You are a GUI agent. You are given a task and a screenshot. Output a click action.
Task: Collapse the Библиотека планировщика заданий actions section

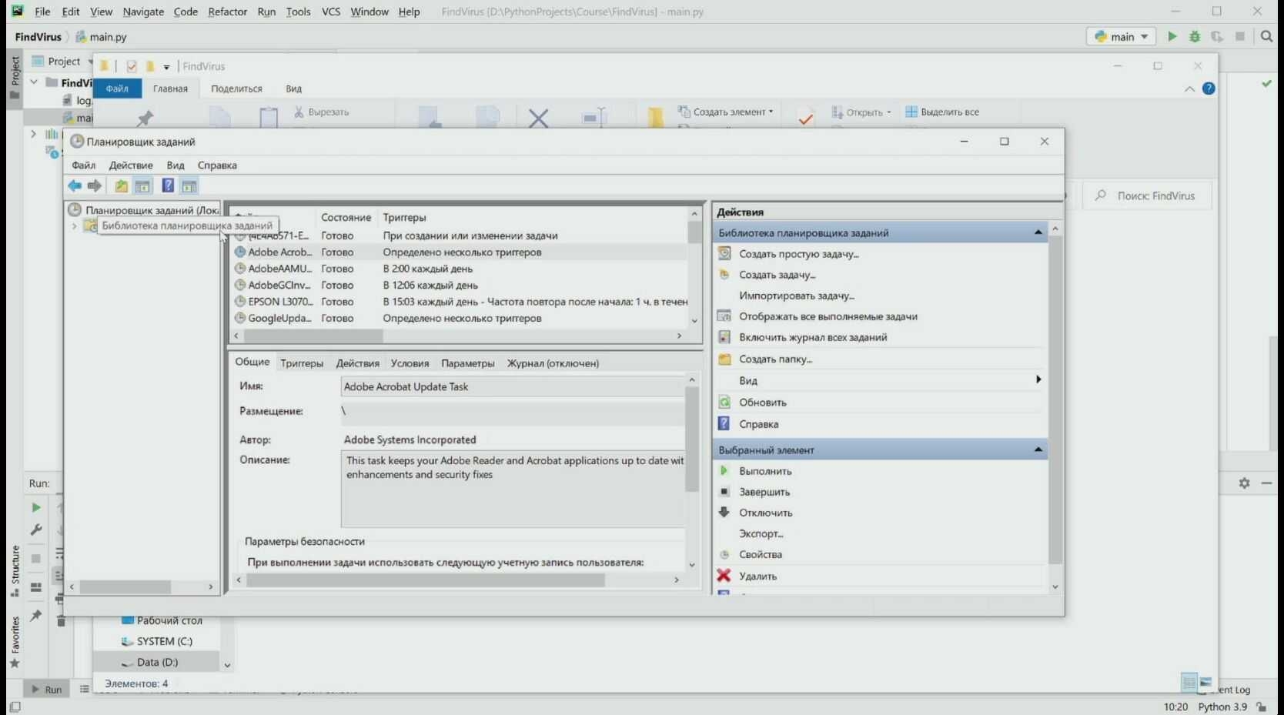[x=1038, y=232]
